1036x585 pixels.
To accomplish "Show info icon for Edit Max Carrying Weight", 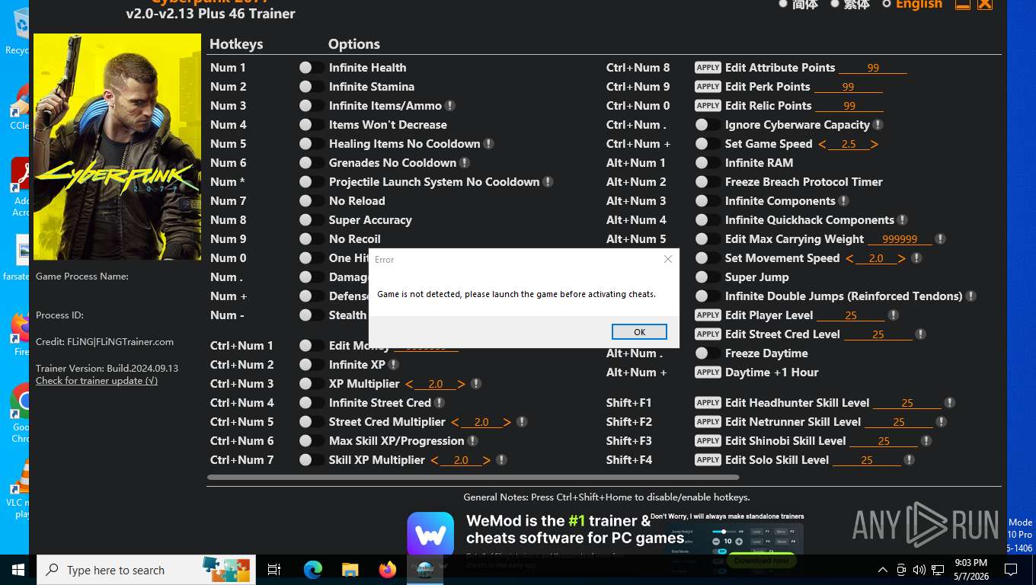I will point(941,239).
